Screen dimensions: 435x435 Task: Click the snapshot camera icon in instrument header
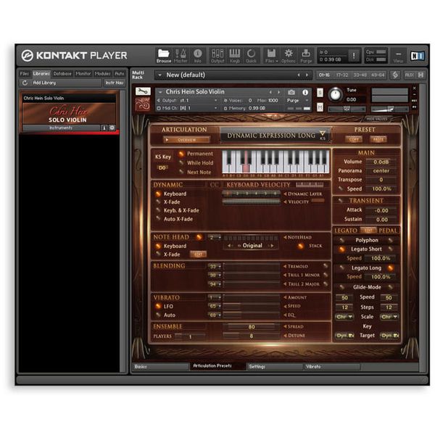point(291,92)
